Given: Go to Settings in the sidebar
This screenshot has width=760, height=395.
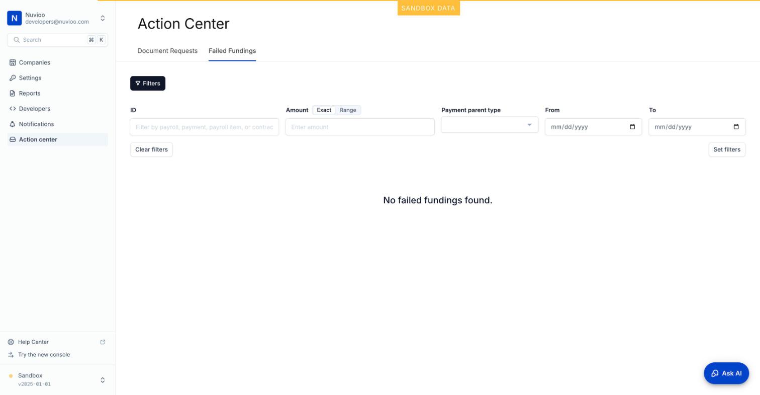Looking at the screenshot, I should [57, 78].
